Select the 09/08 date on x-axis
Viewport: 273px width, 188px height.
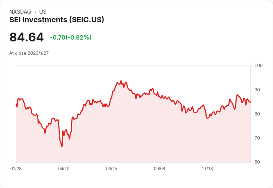pyautogui.click(x=159, y=169)
